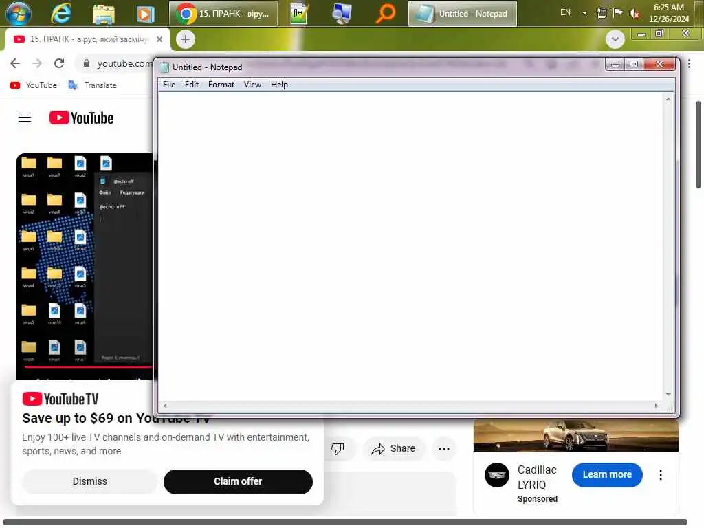
Task: Open YouTube hamburger guide menu
Action: pos(25,118)
